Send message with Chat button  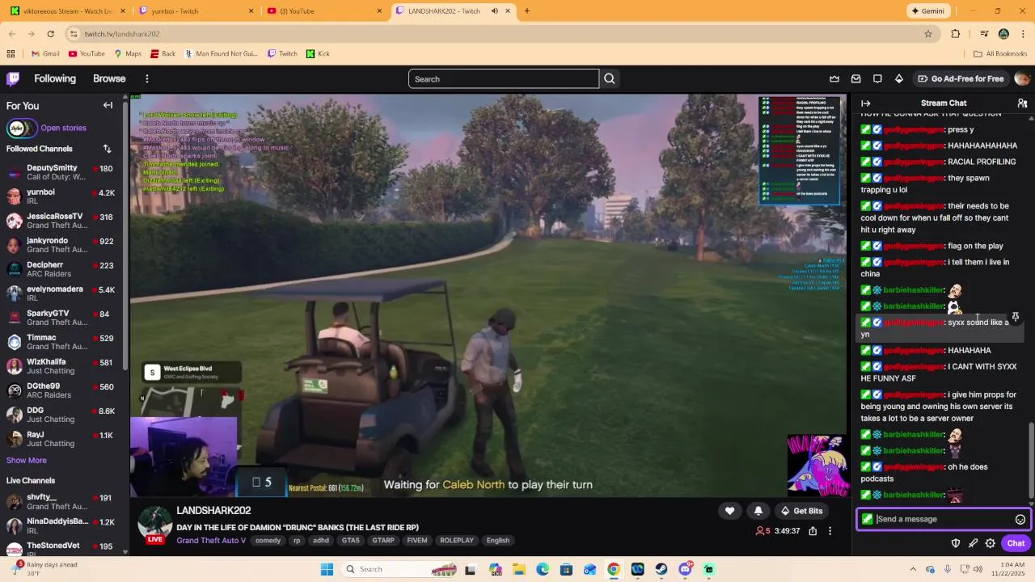pos(1016,543)
